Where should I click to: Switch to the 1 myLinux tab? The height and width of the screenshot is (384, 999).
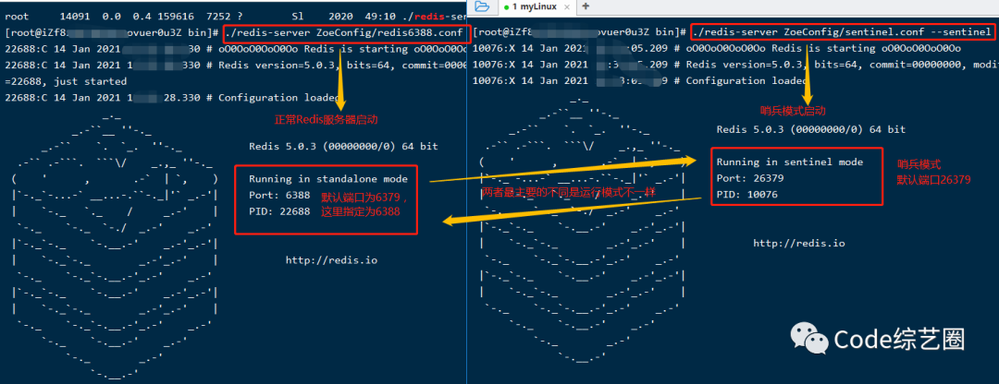536,6
